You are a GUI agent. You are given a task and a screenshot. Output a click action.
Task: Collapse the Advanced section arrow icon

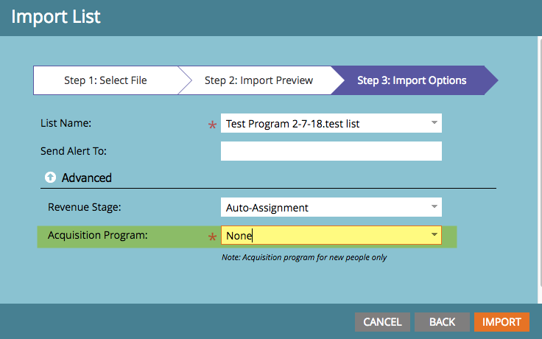(51, 178)
